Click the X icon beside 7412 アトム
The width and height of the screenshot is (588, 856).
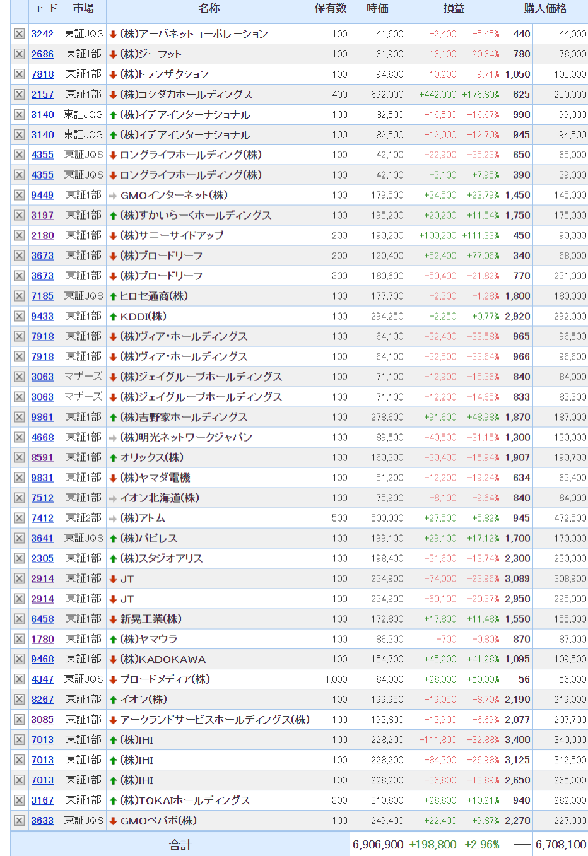[x=19, y=519]
